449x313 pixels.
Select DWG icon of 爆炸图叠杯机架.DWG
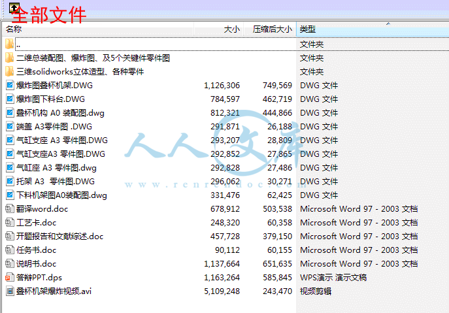point(10,86)
